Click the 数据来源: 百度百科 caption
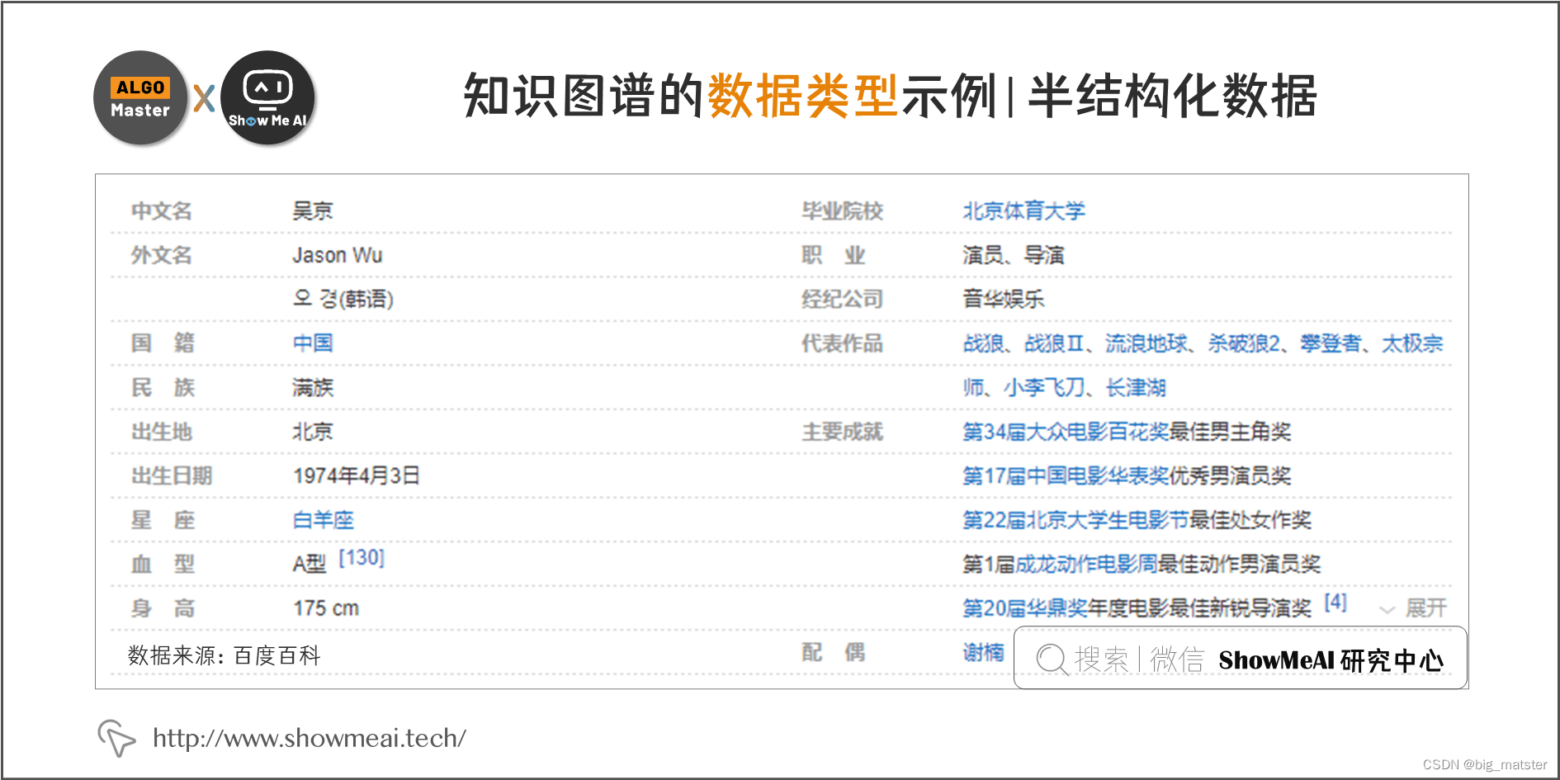 tap(224, 655)
